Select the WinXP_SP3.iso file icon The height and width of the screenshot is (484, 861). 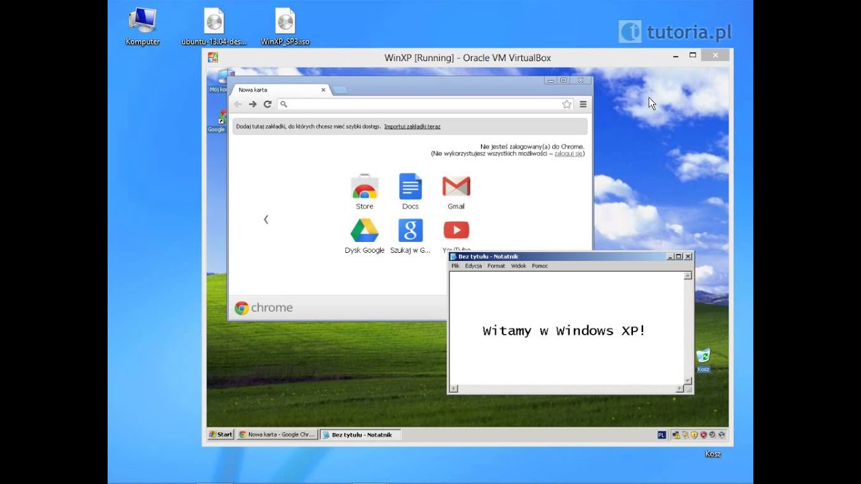click(x=285, y=26)
